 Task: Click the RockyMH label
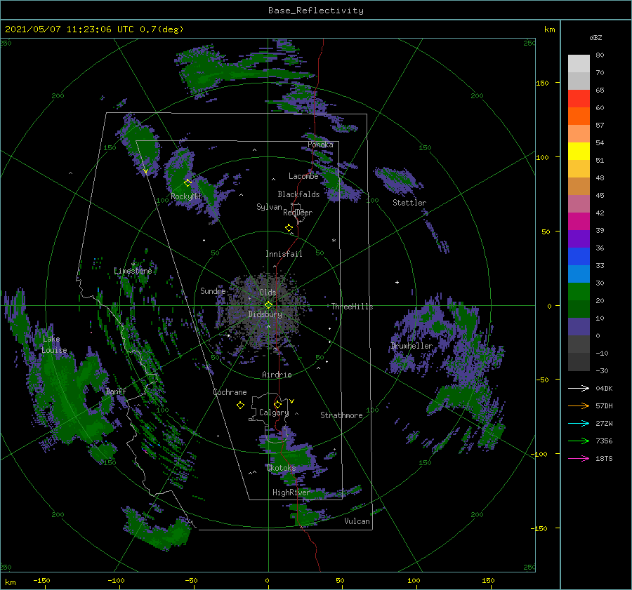[x=186, y=196]
